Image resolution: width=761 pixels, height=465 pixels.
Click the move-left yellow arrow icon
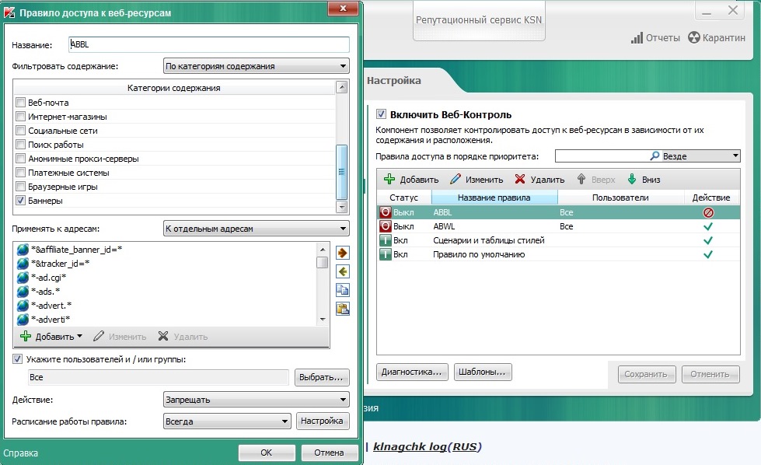click(343, 272)
